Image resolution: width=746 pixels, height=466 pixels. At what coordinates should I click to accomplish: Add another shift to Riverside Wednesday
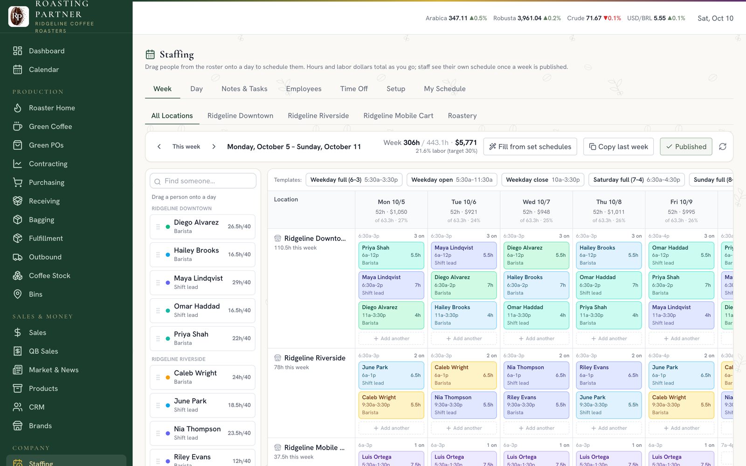[x=536, y=428]
